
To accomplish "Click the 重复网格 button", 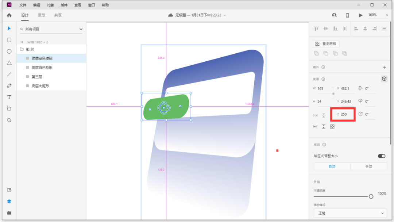I will [326, 44].
